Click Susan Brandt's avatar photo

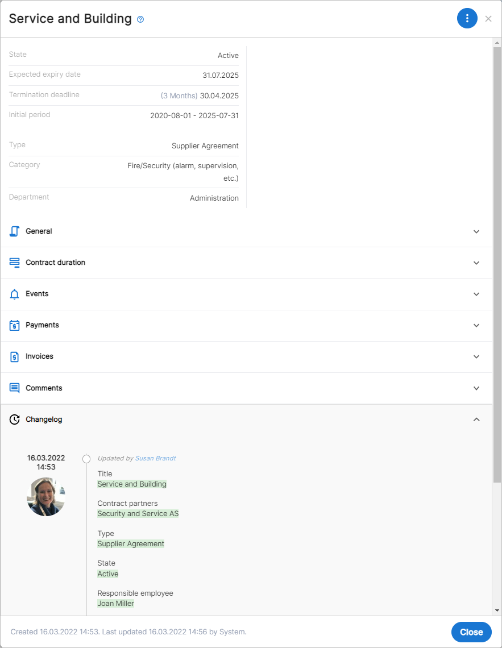coord(46,497)
